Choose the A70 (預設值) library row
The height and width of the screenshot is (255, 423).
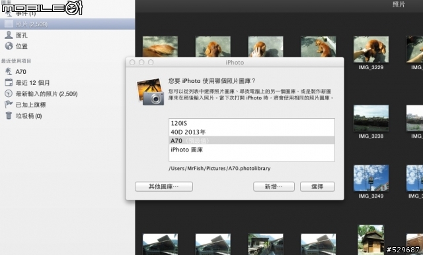click(252, 140)
